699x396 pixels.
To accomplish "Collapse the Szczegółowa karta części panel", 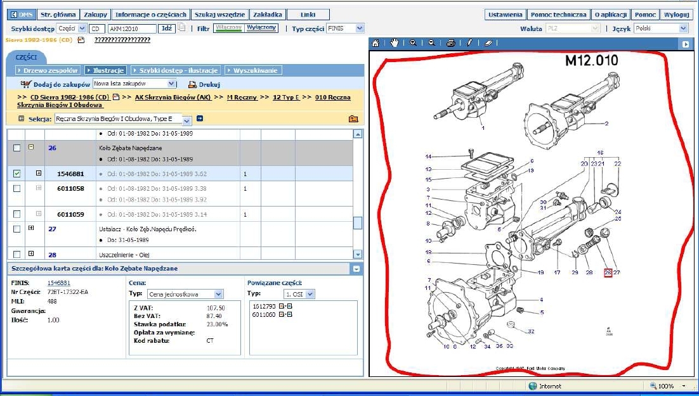I will tap(356, 269).
